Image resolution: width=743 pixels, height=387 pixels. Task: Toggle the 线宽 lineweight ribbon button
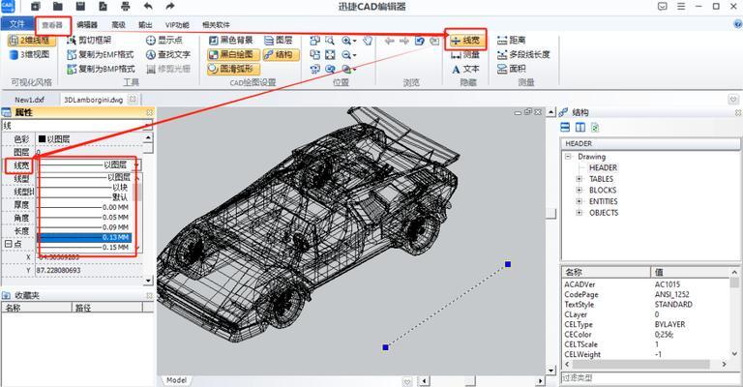coord(465,41)
